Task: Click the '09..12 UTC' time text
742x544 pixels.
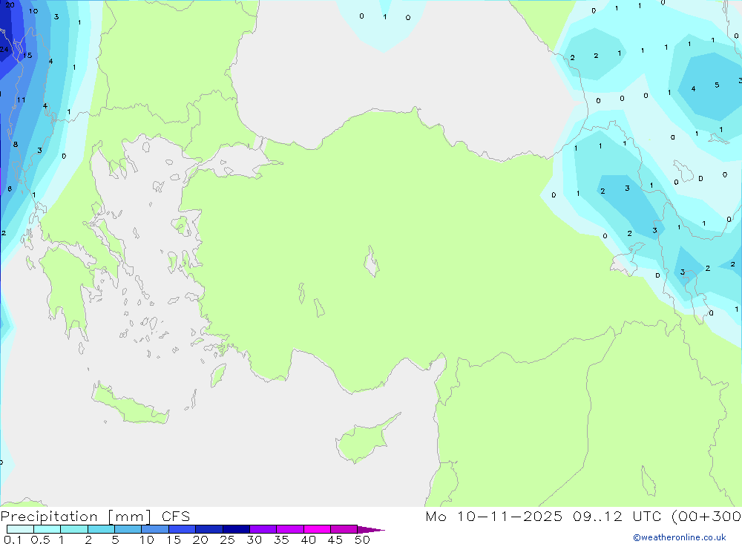Action: pyautogui.click(x=617, y=516)
